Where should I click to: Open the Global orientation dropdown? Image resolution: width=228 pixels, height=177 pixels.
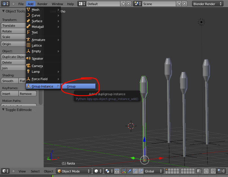(x=154, y=171)
